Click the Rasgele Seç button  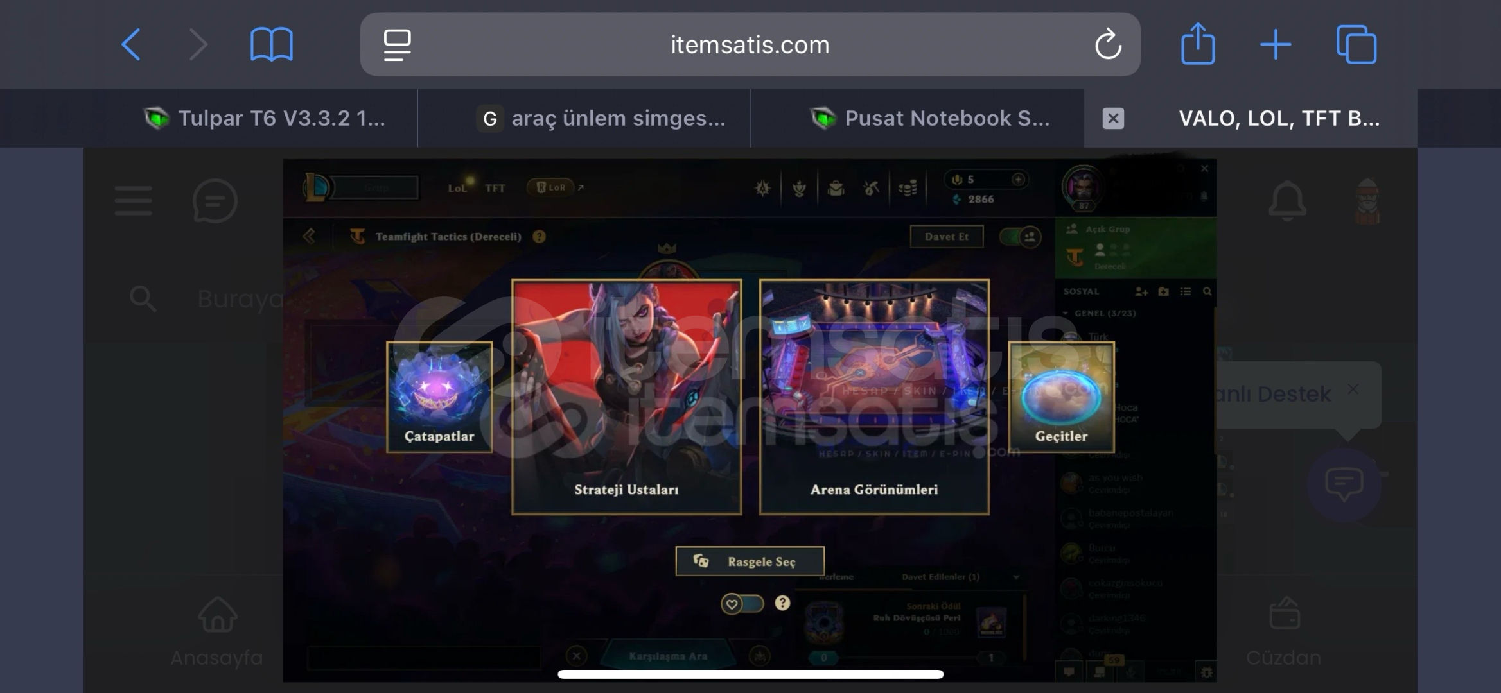[750, 561]
